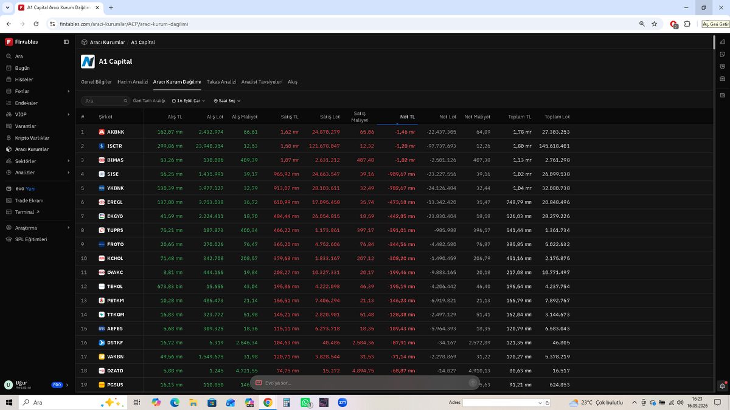The image size is (730, 410).
Task: Open Terminal external link in sidebar
Action: [27, 212]
